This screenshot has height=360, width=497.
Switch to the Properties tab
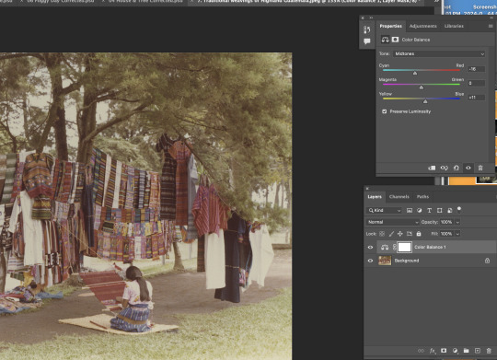pos(391,26)
